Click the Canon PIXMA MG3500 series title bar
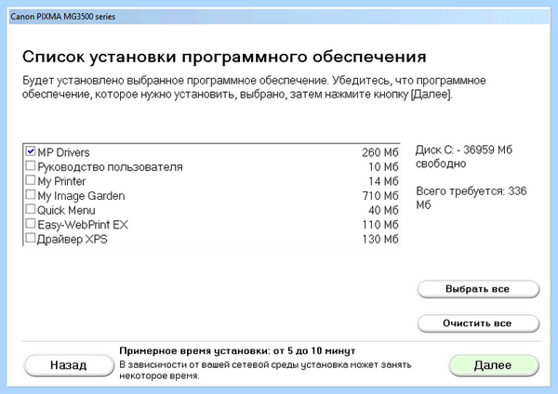558x394 pixels. point(279,17)
